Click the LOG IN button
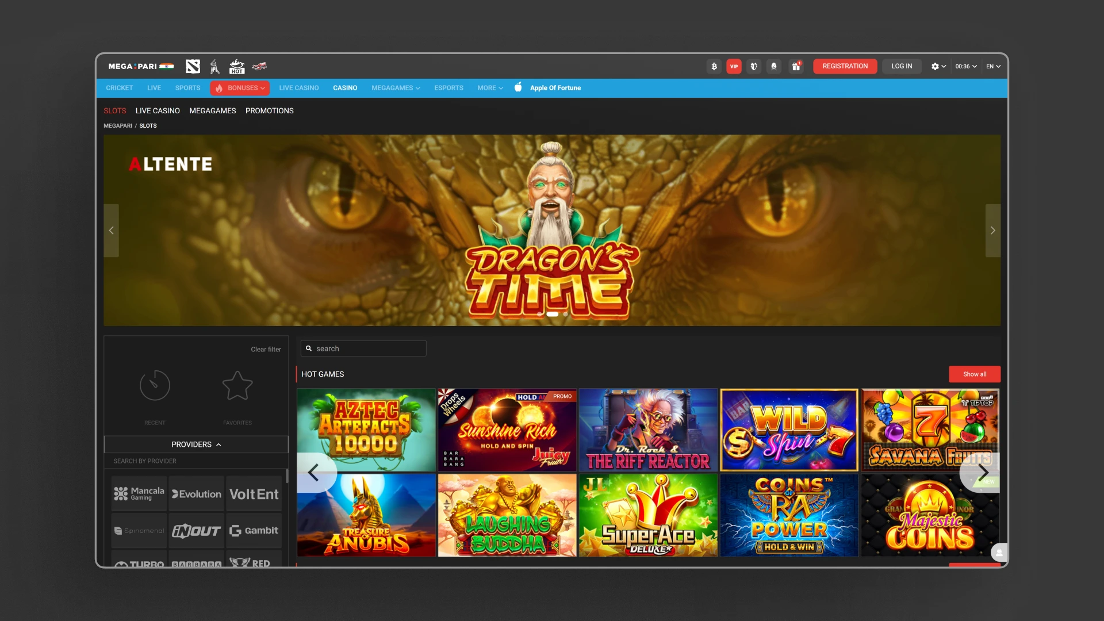The image size is (1104, 621). pyautogui.click(x=902, y=66)
